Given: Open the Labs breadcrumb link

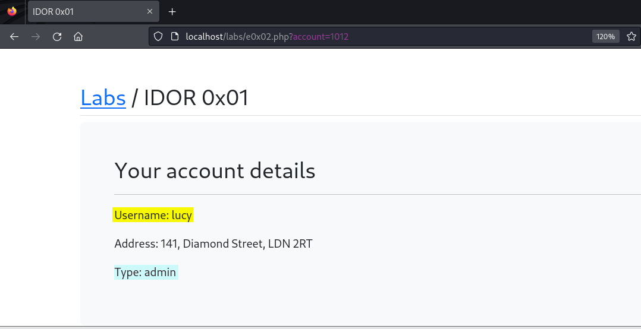Looking at the screenshot, I should [x=103, y=98].
